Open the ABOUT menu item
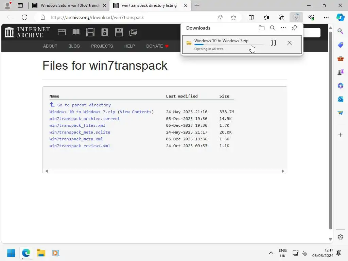 pyautogui.click(x=50, y=46)
